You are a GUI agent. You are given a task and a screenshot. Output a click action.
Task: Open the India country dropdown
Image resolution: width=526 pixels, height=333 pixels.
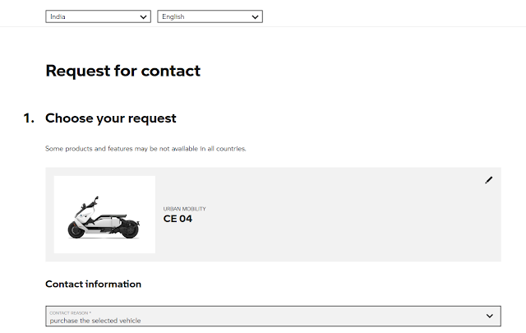[99, 16]
